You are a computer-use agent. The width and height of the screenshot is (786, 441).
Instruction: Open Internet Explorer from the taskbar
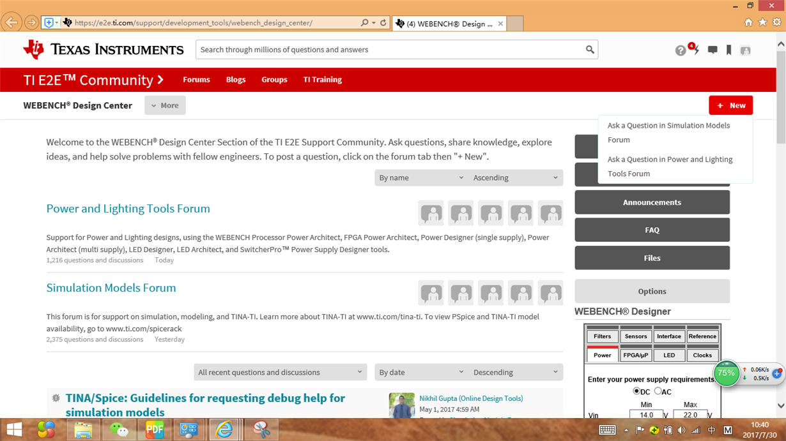[224, 430]
